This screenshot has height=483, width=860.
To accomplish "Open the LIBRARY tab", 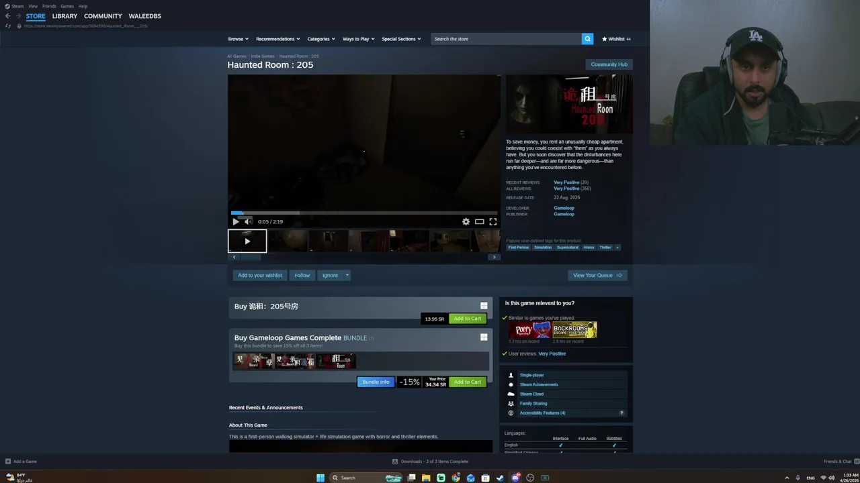I will (64, 16).
